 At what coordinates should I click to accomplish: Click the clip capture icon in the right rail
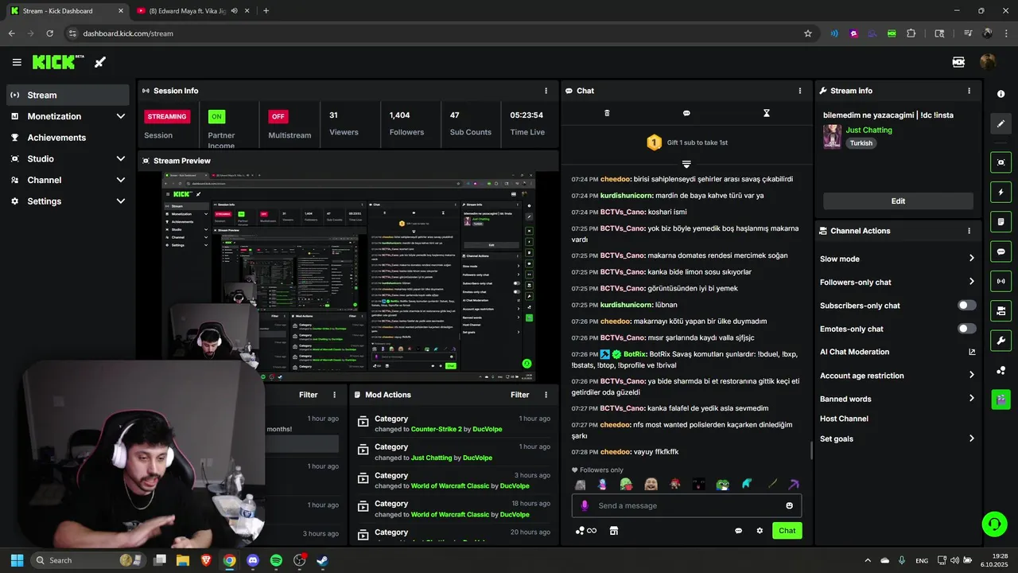[x=1001, y=162]
